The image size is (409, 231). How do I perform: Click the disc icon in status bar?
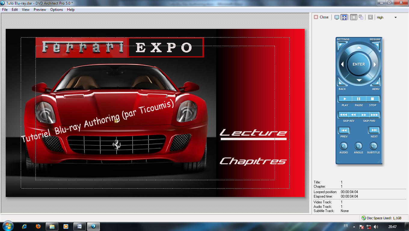pos(364,218)
